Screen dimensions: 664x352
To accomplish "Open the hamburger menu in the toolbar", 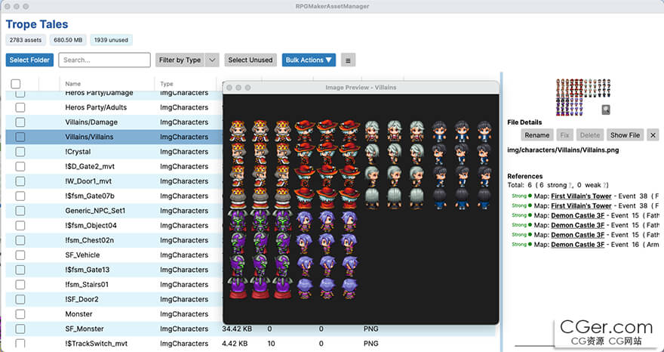I will 347,60.
